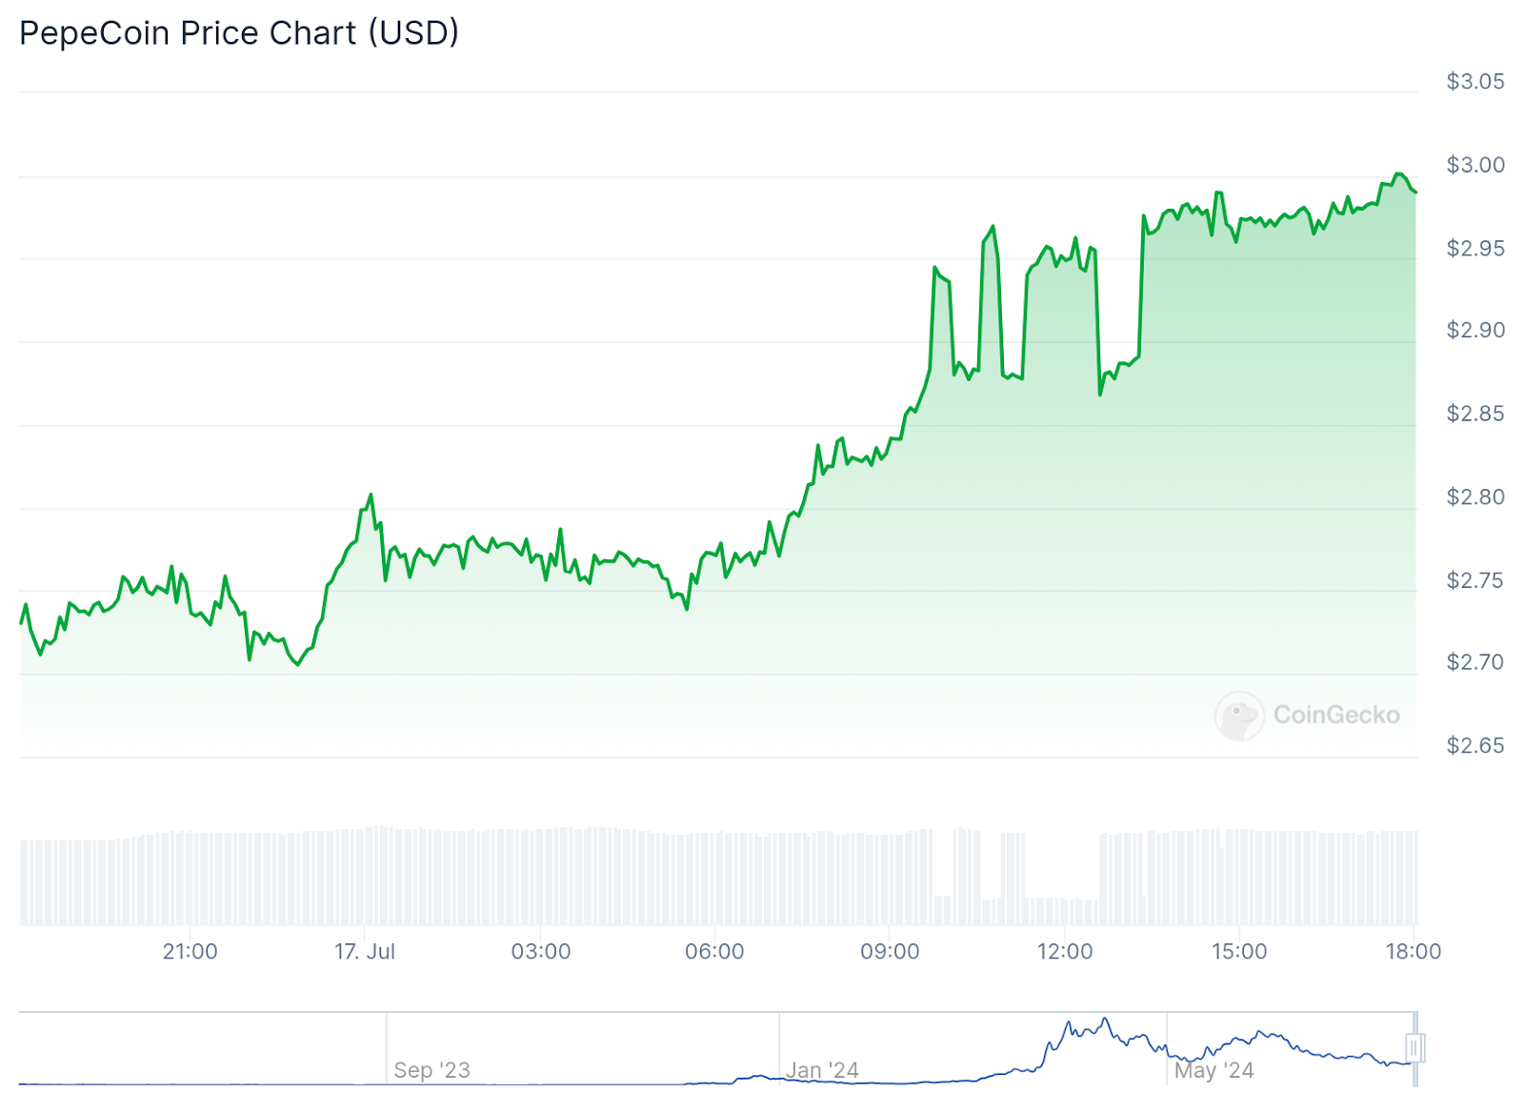1524x1113 pixels.
Task: Click the 12:00 time axis label
Action: tap(1065, 951)
